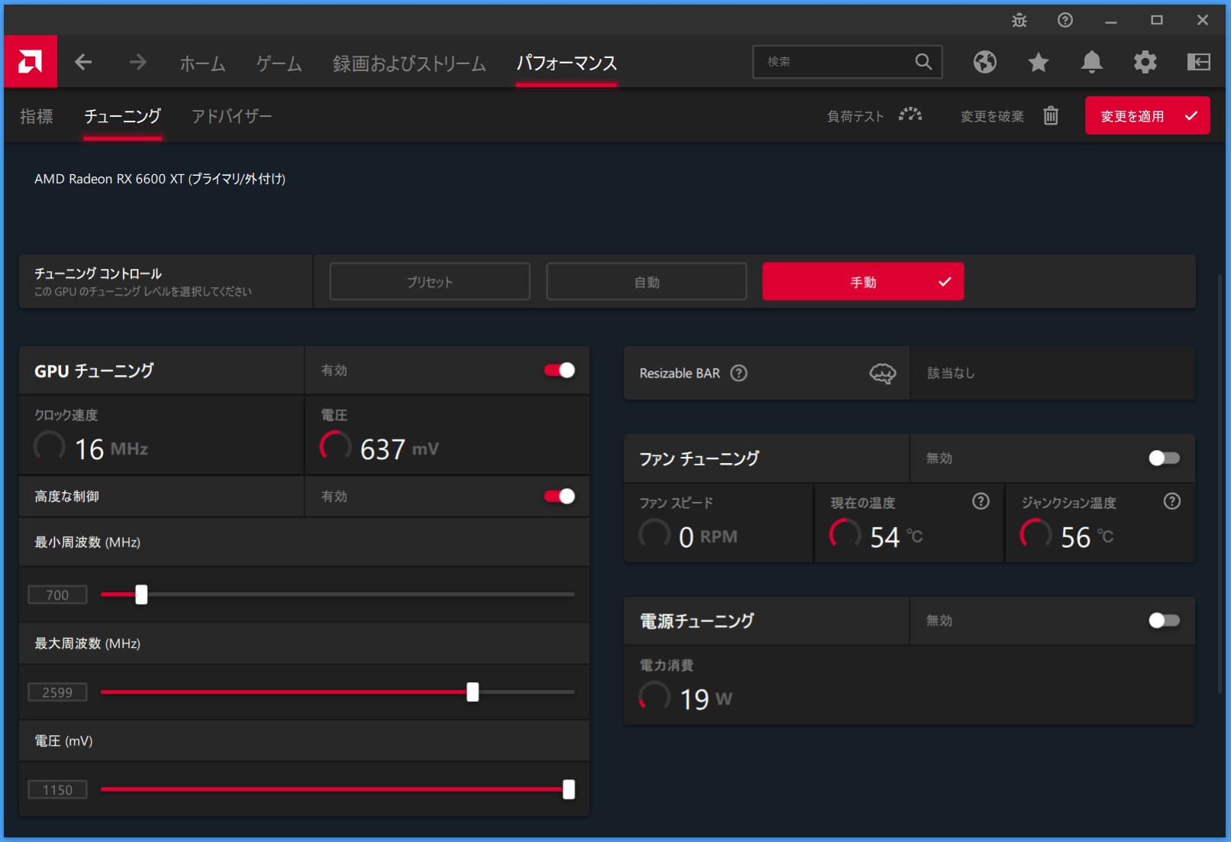Click maximum frequency 2599 input field
This screenshot has width=1231, height=842.
pyautogui.click(x=57, y=692)
